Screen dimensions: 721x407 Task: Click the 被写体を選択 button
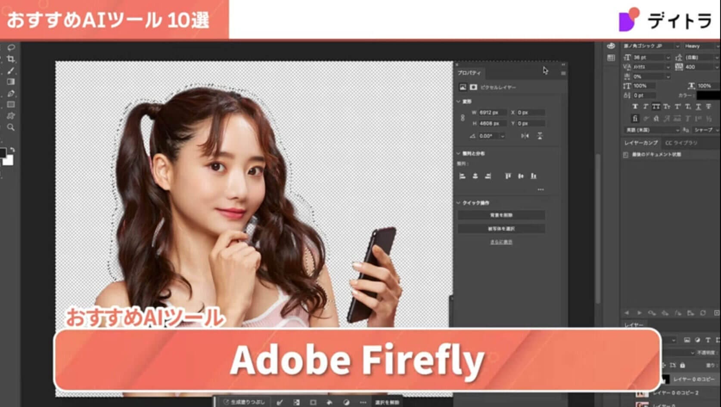501,228
